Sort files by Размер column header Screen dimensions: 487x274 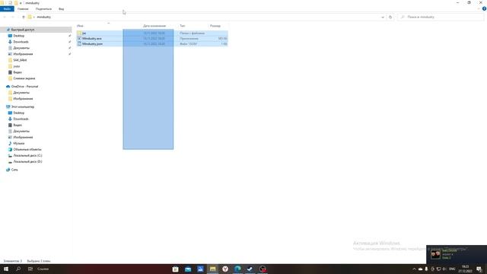coord(215,26)
